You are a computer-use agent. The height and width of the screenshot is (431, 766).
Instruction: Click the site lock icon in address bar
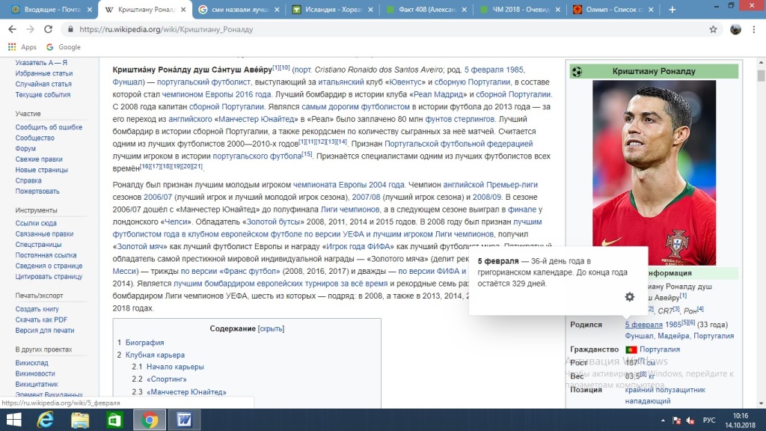[71, 29]
